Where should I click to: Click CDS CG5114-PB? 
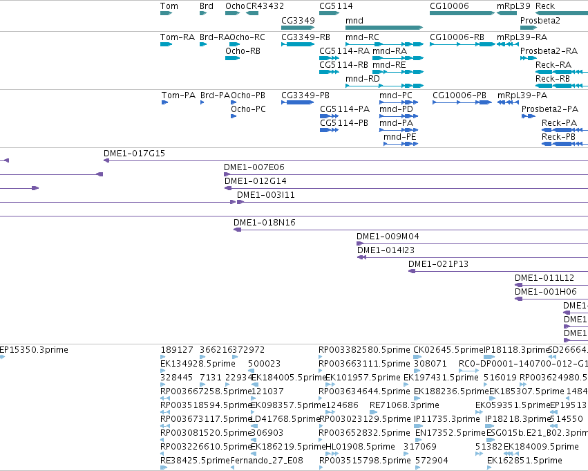pos(329,130)
